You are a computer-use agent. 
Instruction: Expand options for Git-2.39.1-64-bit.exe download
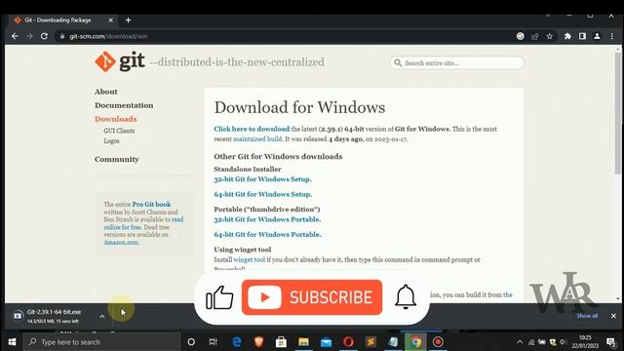101,316
